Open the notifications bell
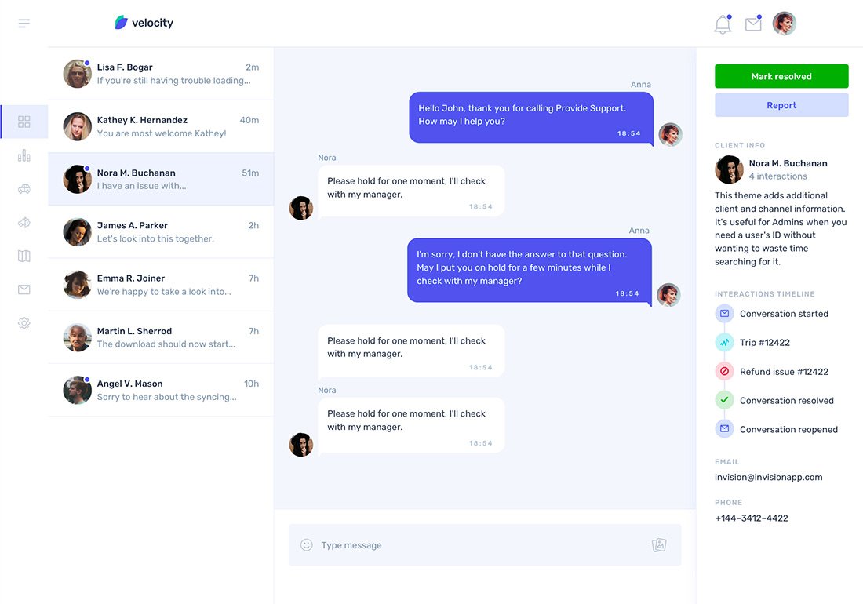 (x=723, y=24)
